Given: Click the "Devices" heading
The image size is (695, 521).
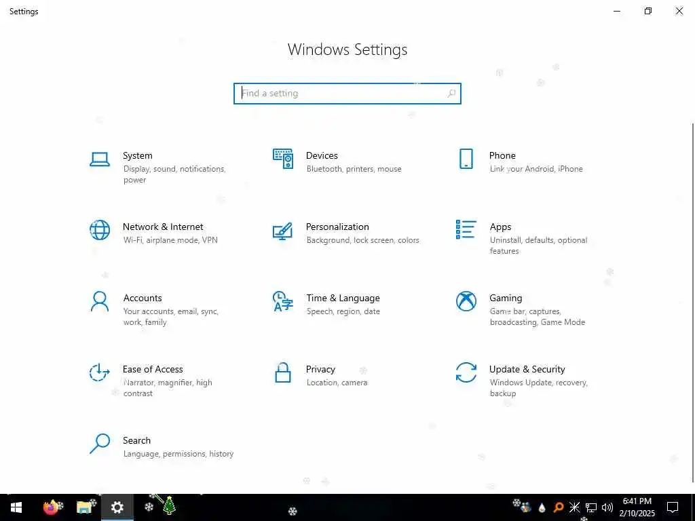Looking at the screenshot, I should click(x=322, y=155).
